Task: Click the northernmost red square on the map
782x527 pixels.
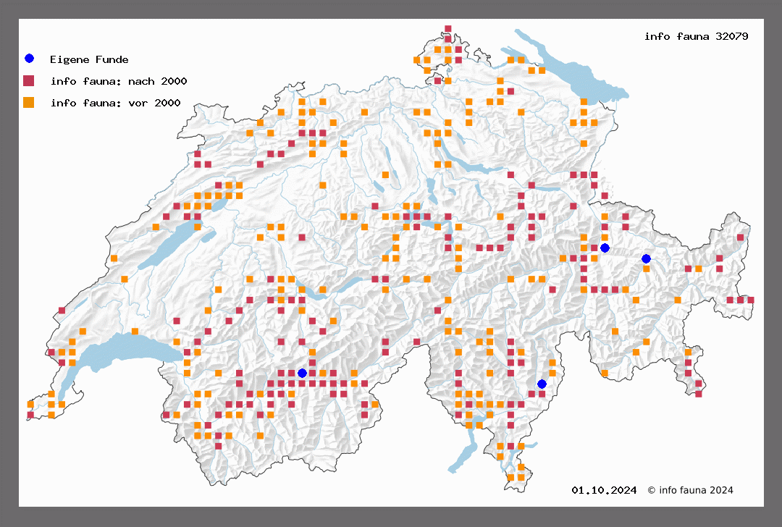Action: point(448,29)
